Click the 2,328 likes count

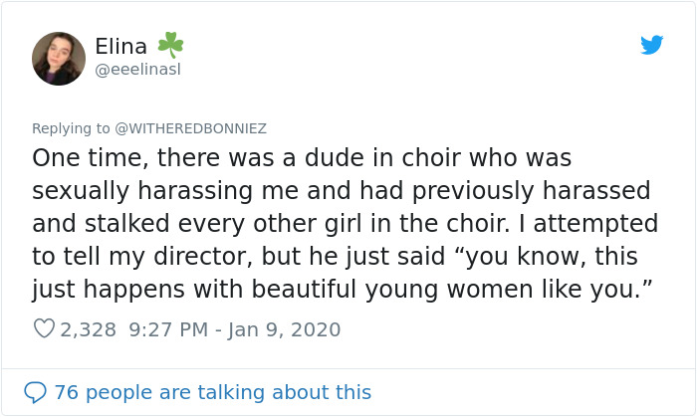pyautogui.click(x=90, y=329)
